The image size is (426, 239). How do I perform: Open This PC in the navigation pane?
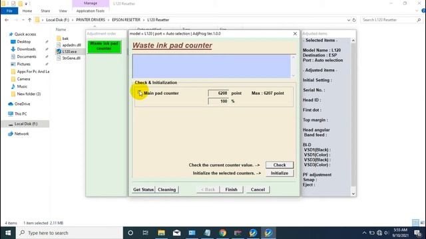coord(21,114)
